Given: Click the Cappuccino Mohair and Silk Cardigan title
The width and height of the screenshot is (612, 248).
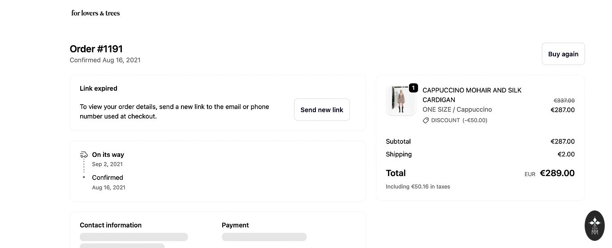Looking at the screenshot, I should pos(472,95).
